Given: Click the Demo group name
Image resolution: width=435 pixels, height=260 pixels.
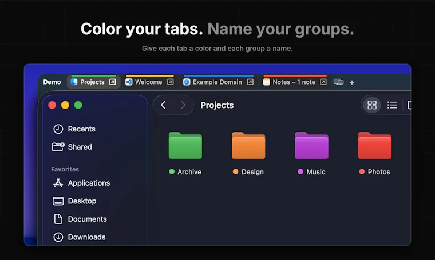Looking at the screenshot, I should pos(52,82).
